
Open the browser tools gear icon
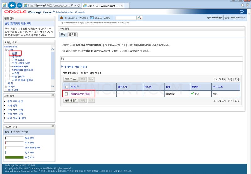(x=248, y=5)
